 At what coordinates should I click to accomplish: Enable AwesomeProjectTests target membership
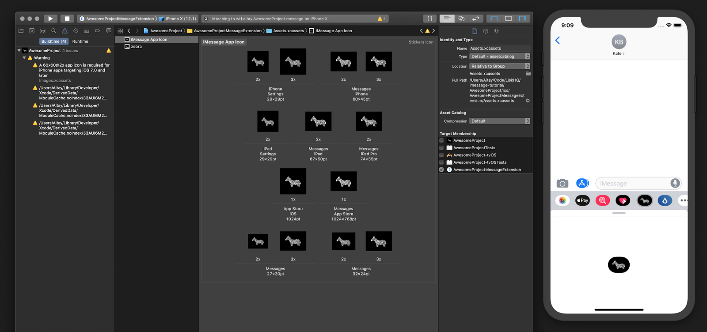pyautogui.click(x=441, y=148)
